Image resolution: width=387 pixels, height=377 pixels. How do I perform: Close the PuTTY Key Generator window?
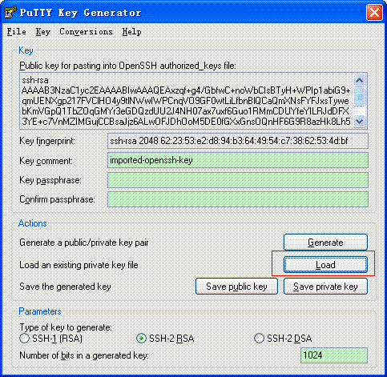374,12
